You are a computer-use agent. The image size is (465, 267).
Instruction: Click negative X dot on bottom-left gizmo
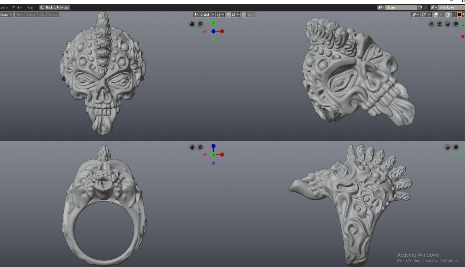tap(205, 155)
